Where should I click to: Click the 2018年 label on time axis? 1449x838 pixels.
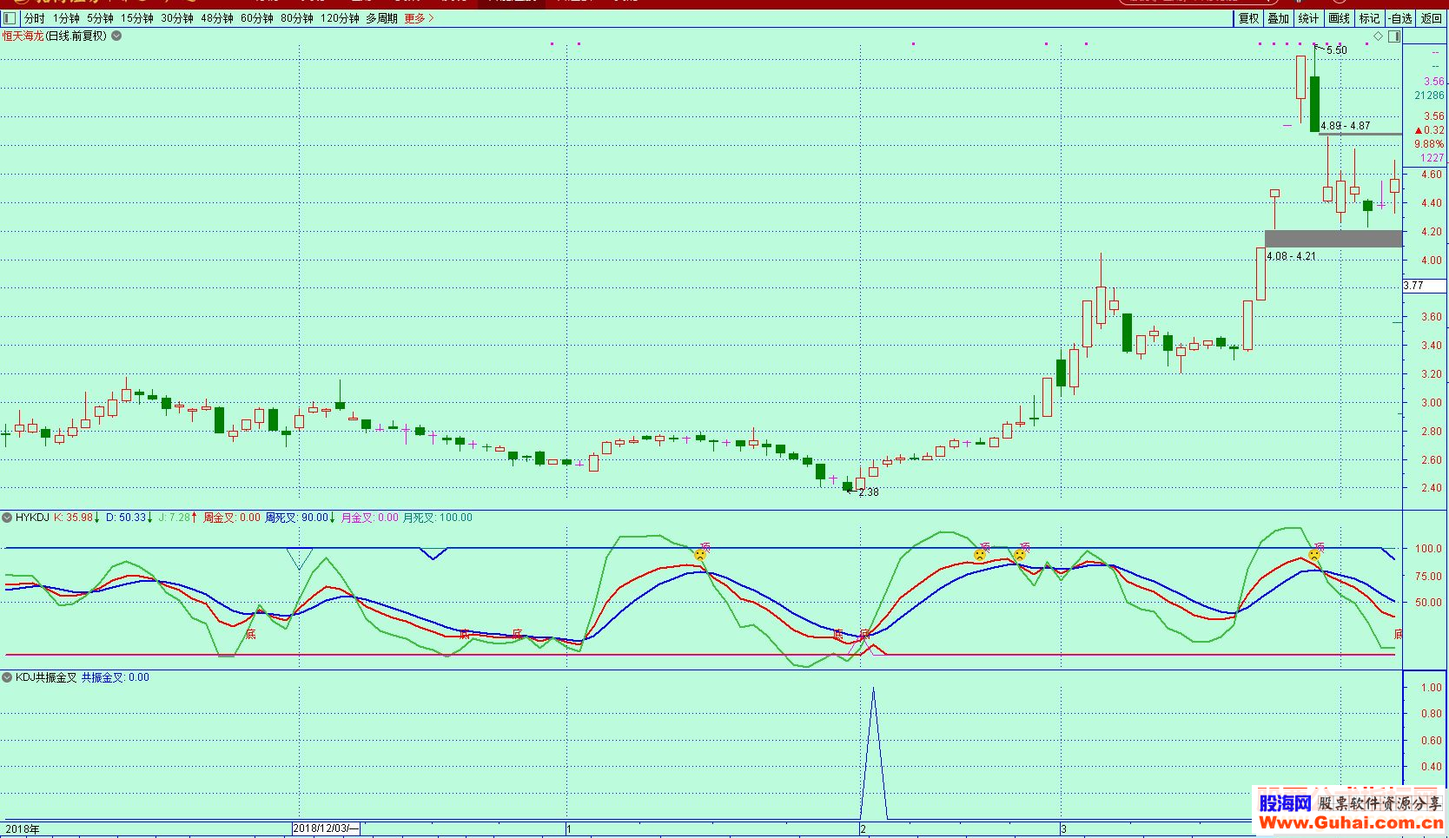click(23, 829)
